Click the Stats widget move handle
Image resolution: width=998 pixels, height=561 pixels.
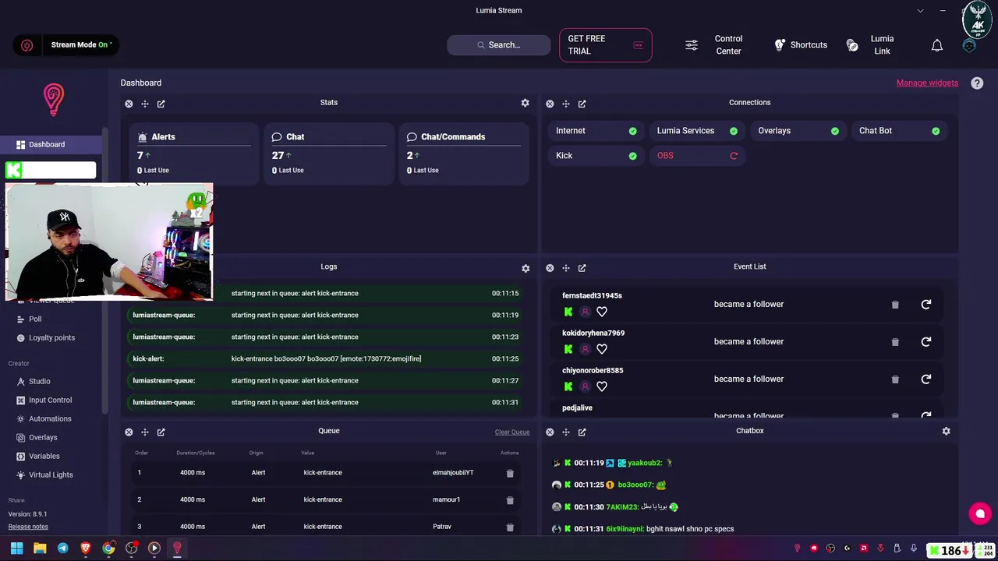pyautogui.click(x=145, y=104)
